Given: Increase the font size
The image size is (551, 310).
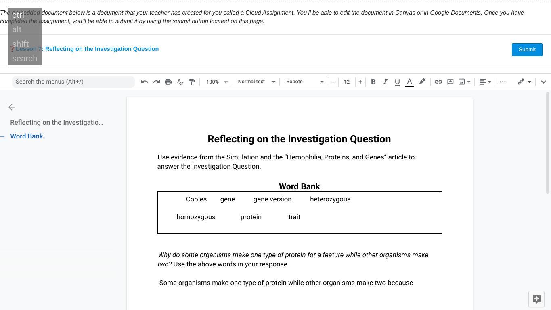Looking at the screenshot, I should 360,82.
